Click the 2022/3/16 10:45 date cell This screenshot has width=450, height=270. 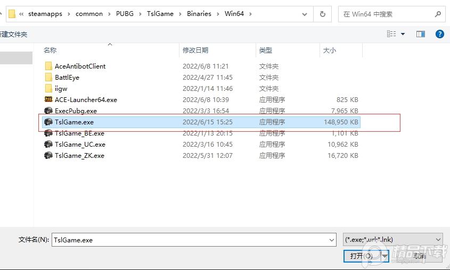[208, 145]
